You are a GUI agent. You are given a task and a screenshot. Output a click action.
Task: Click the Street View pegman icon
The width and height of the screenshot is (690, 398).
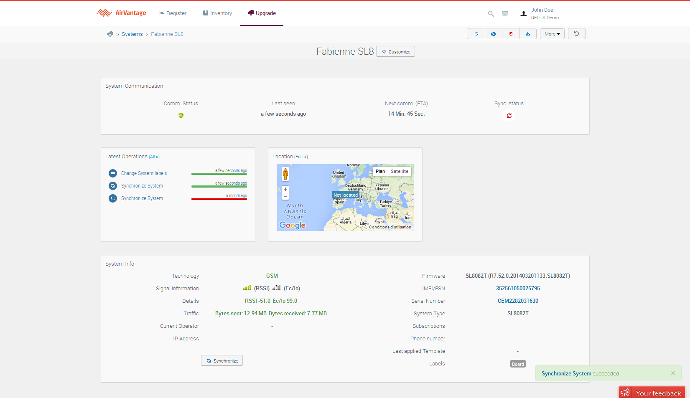(285, 174)
